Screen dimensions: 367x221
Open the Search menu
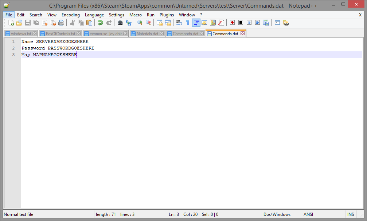coord(36,15)
